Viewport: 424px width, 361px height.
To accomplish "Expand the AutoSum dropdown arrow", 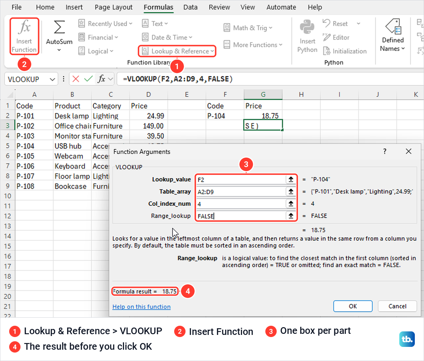I will [59, 50].
